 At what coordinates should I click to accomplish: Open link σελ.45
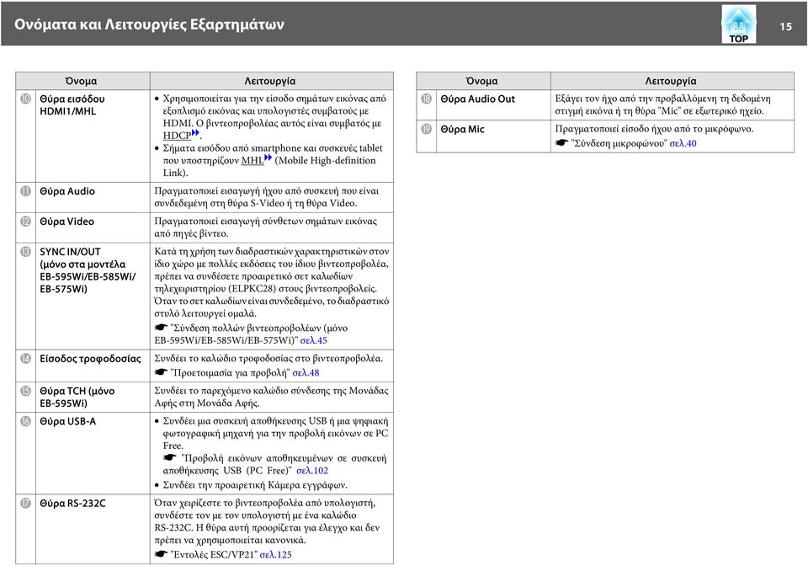point(313,340)
